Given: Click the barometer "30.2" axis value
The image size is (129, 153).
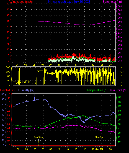Looking at the screenshot, I should [x=120, y=6].
